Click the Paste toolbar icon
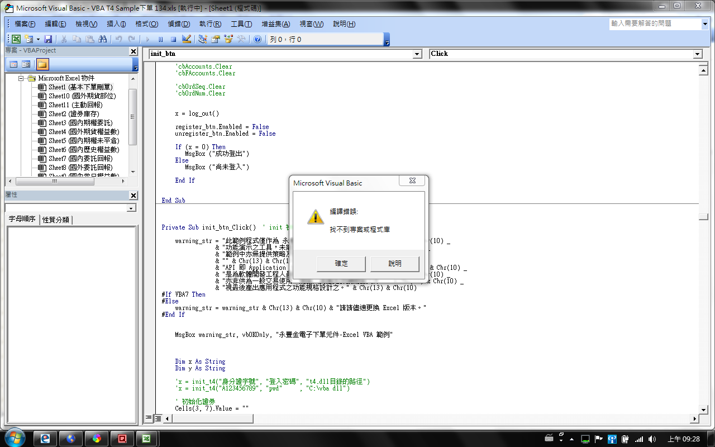715x447 pixels. pos(89,39)
